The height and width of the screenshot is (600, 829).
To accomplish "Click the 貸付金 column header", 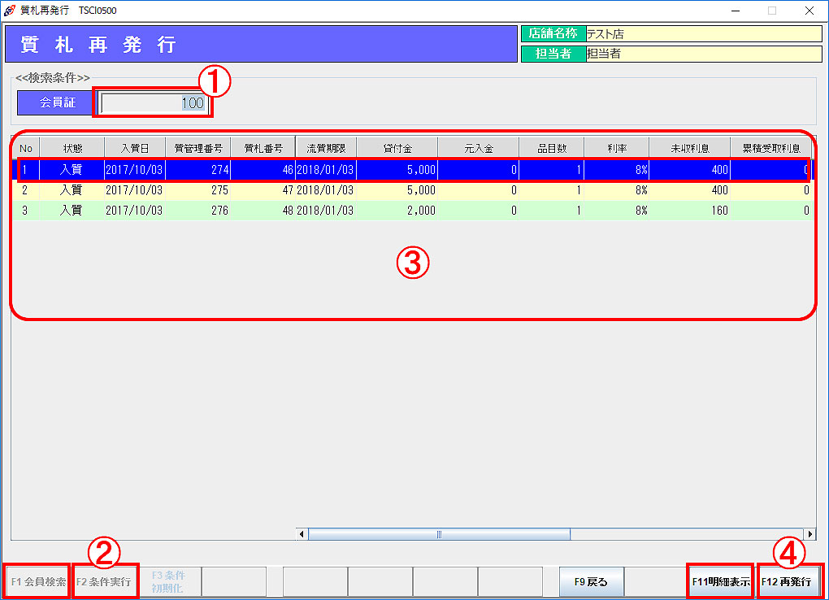I will pos(397,148).
